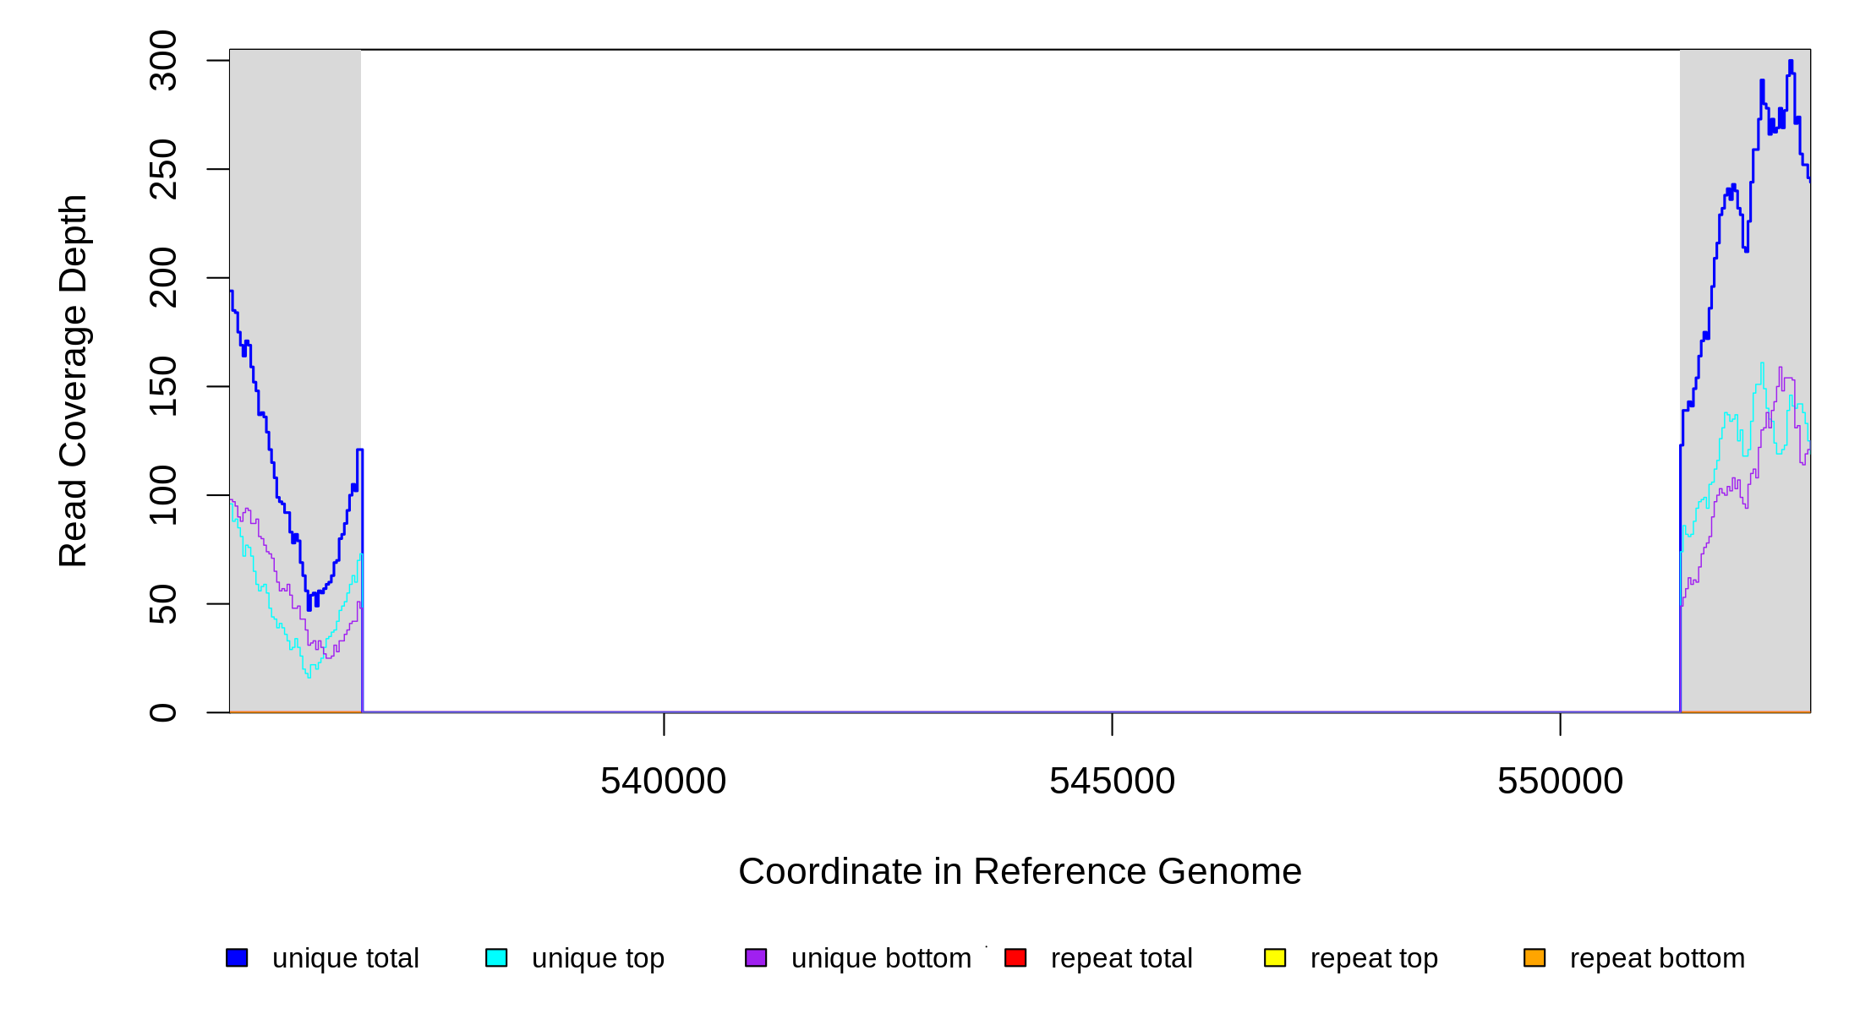Click the 545000 x-axis tick label

(1112, 781)
